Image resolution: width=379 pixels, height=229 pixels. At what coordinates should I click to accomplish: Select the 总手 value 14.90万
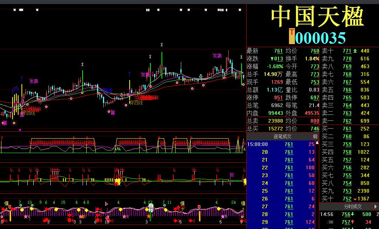click(x=273, y=74)
